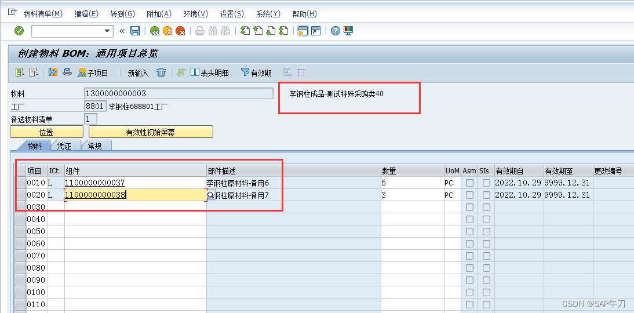Go to the previous page icon
Image resolution: width=634 pixels, height=313 pixels.
pos(257,31)
